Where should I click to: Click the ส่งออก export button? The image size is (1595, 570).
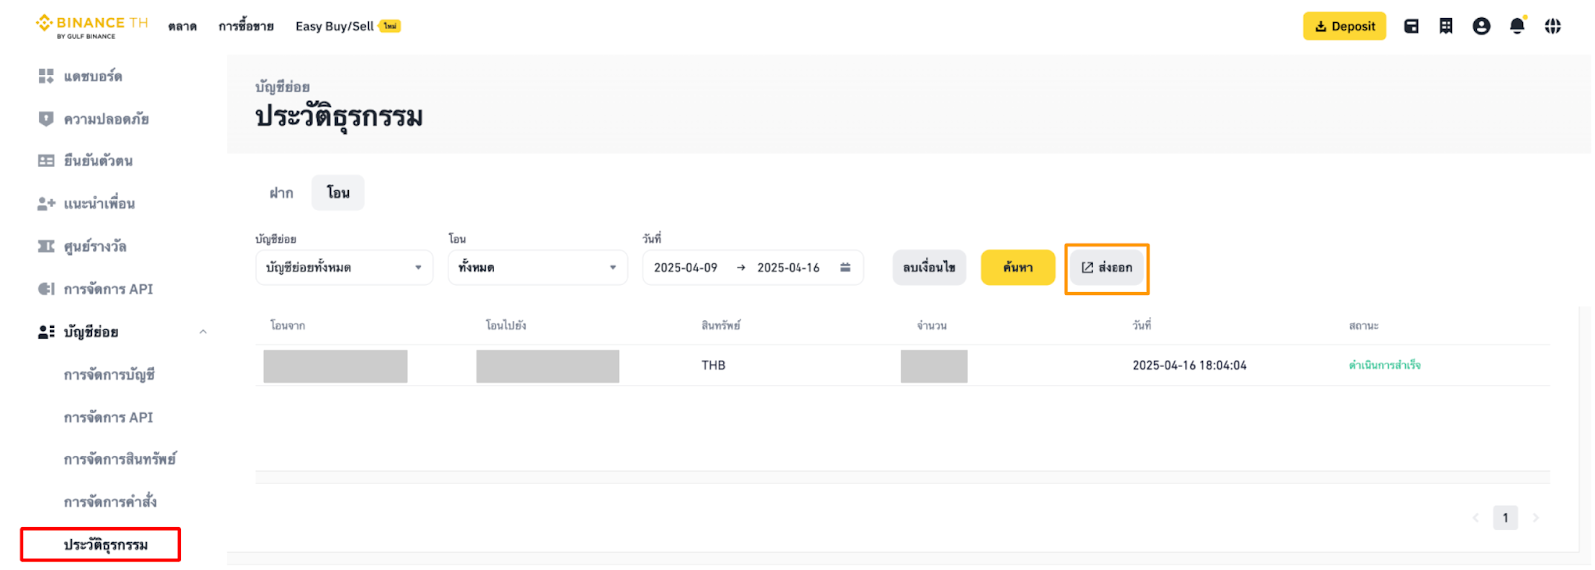point(1107,267)
